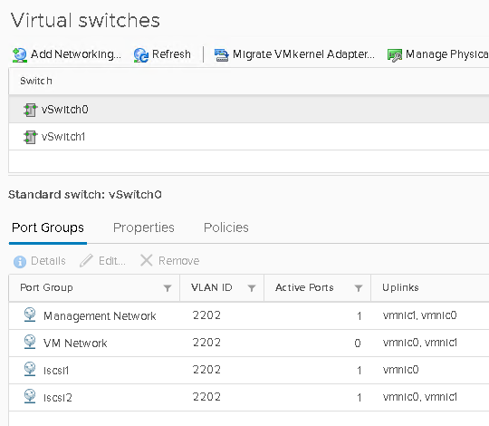Screen dimensions: 489x426
Task: Switch to the Policies tab
Action: click(226, 228)
